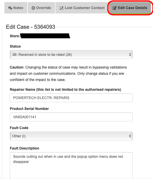
Task: Click inside the Fault Description text area
Action: point(71,166)
